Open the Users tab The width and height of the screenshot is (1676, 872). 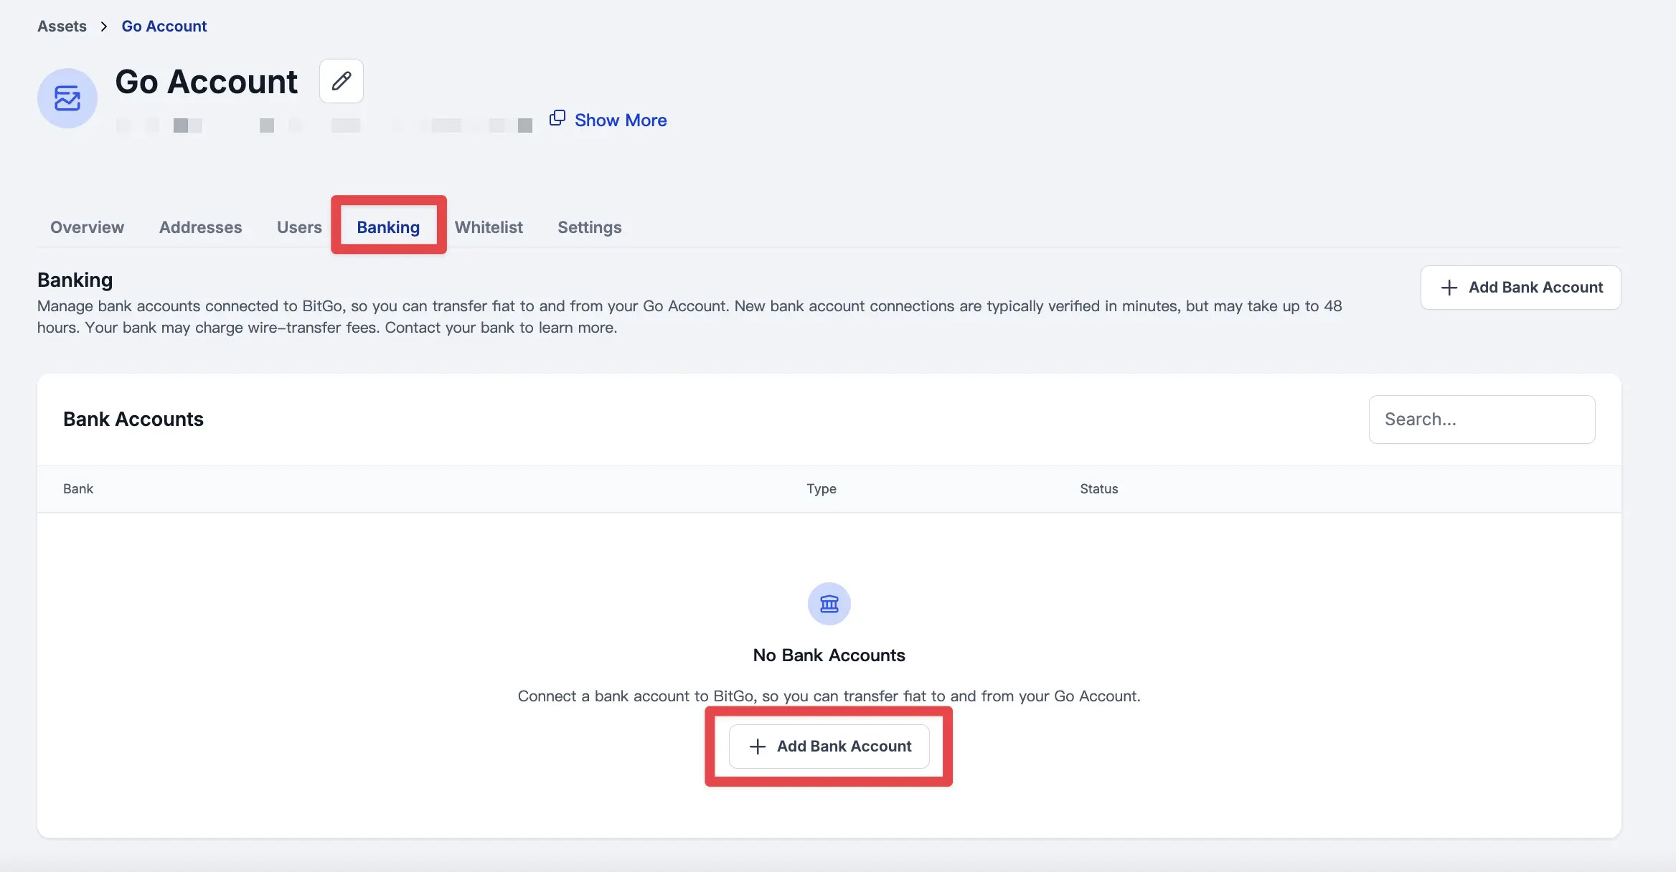pos(299,227)
